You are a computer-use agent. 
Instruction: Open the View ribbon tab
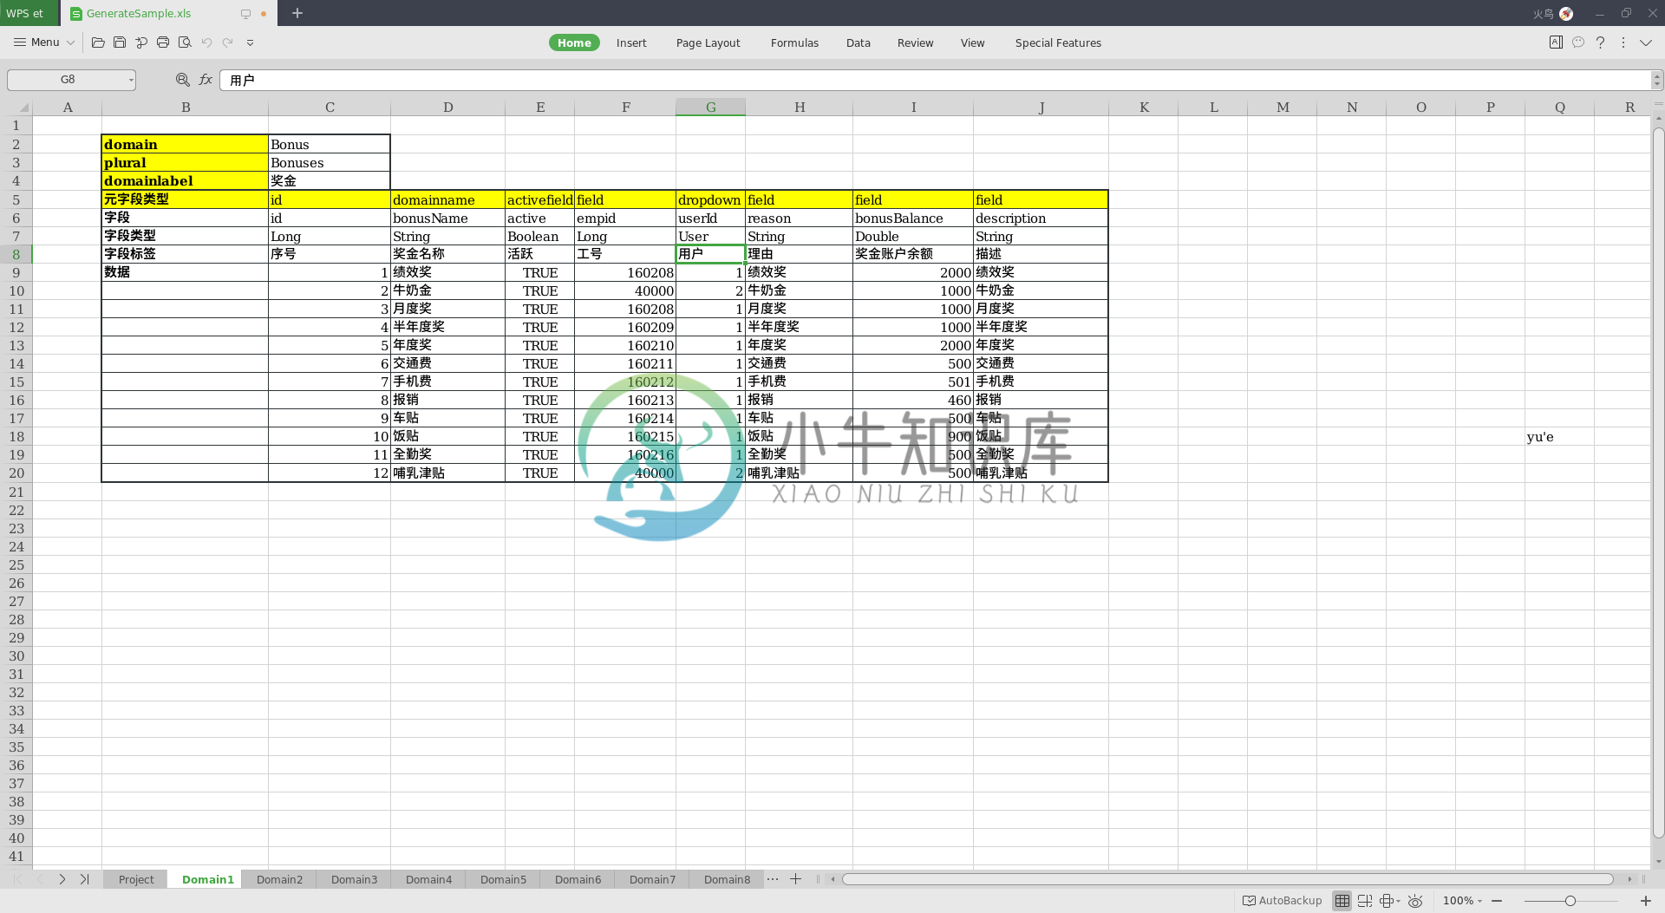(x=972, y=42)
